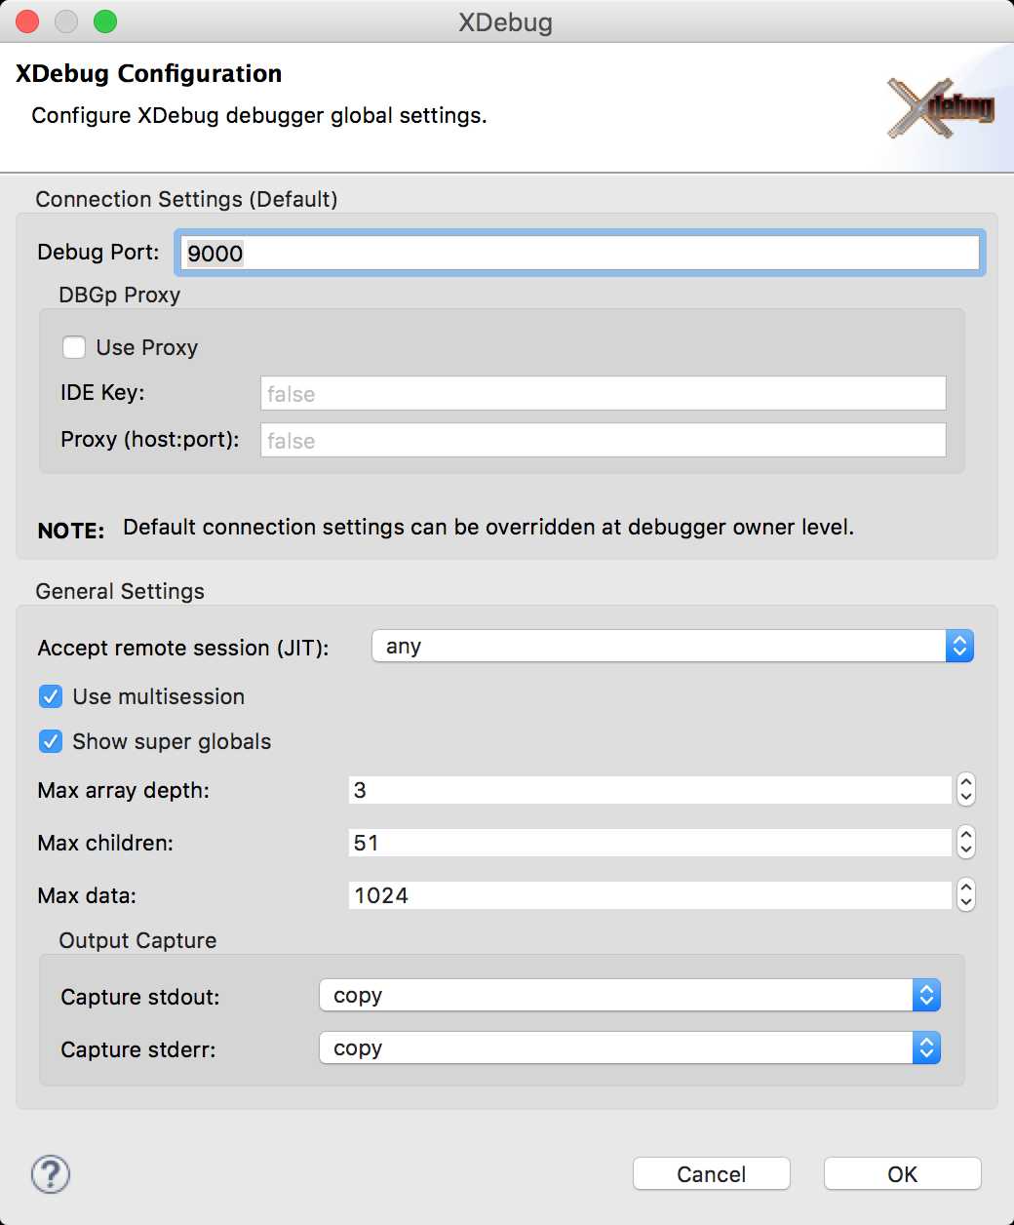Click the 'Debug Port:' label
The height and width of the screenshot is (1225, 1014).
[98, 252]
